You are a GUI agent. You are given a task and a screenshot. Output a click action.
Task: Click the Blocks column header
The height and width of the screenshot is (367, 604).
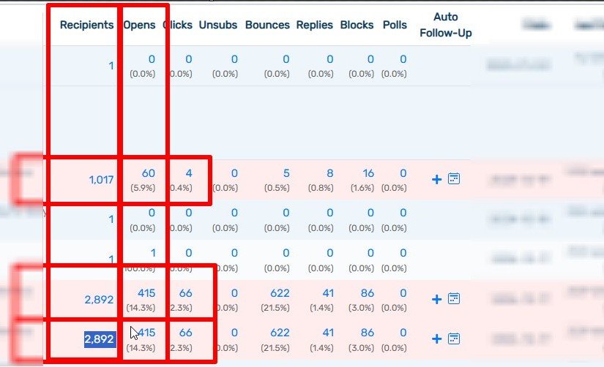pyautogui.click(x=357, y=25)
